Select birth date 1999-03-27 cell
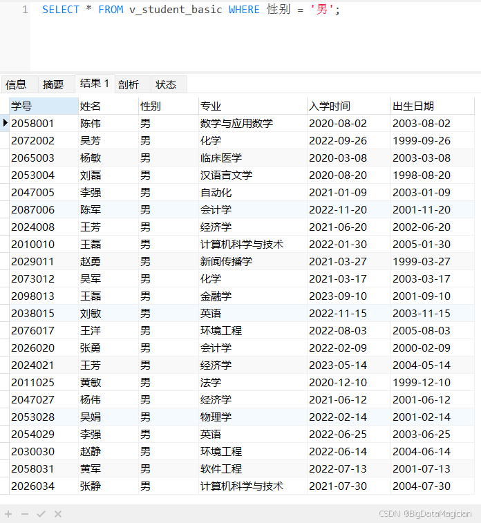This screenshot has width=481, height=523. coord(433,261)
